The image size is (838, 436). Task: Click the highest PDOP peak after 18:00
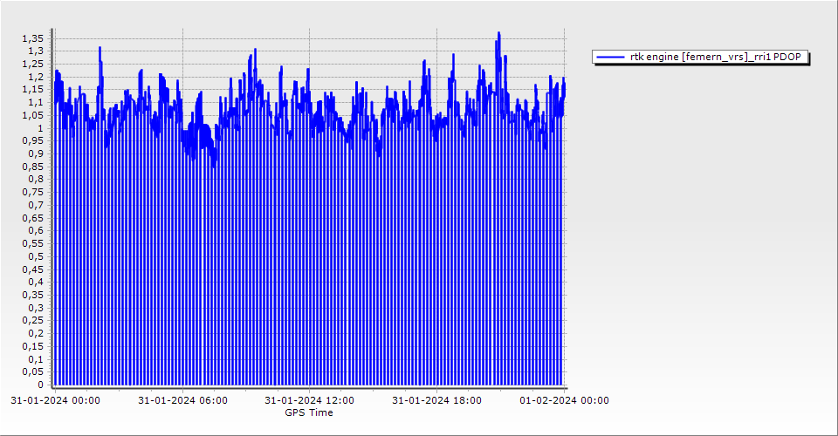[x=498, y=33]
